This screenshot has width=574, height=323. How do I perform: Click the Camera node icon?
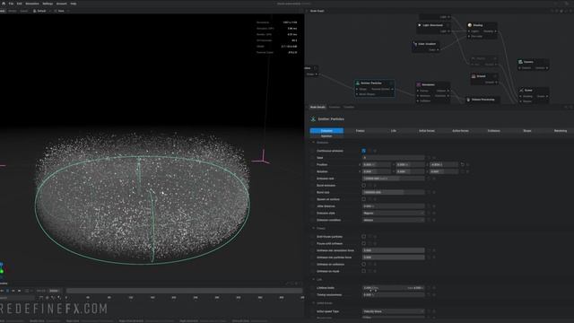pos(520,62)
